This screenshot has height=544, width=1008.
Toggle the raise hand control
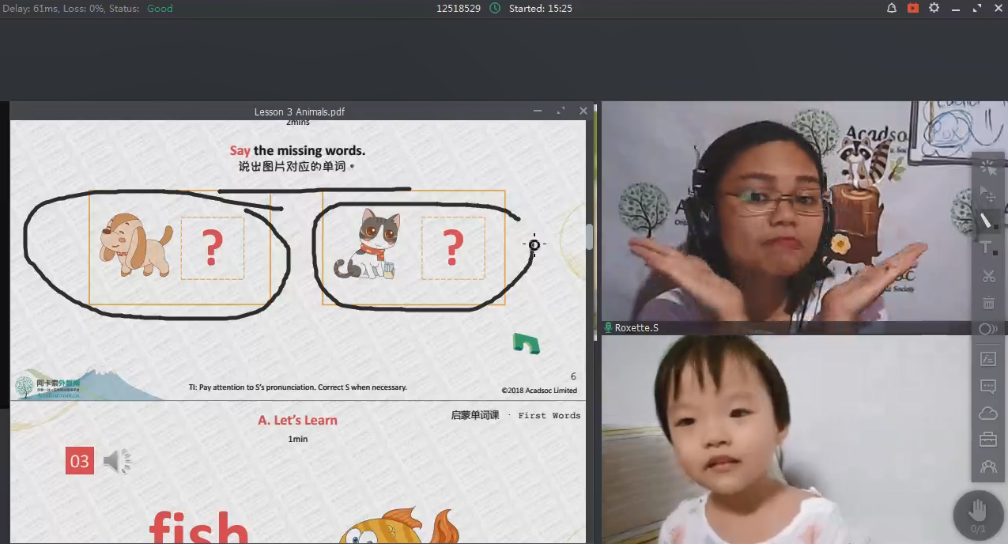(979, 514)
